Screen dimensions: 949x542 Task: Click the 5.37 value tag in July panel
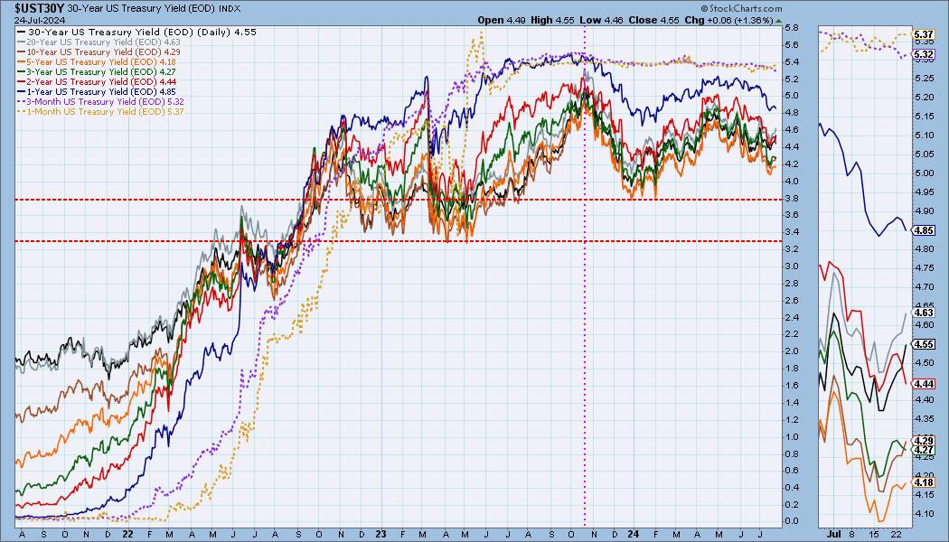(924, 35)
